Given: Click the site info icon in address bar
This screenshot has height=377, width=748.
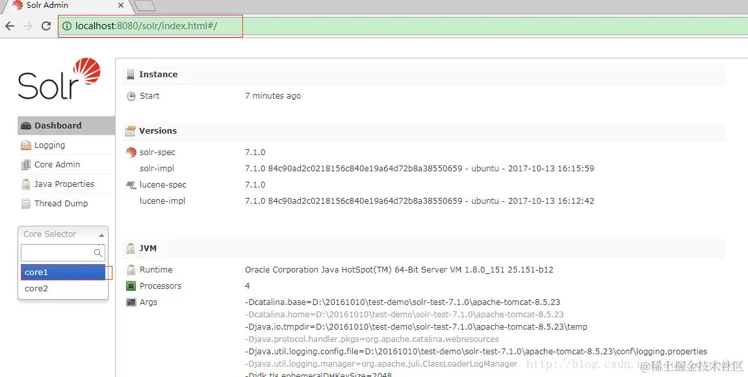Looking at the screenshot, I should [x=67, y=26].
